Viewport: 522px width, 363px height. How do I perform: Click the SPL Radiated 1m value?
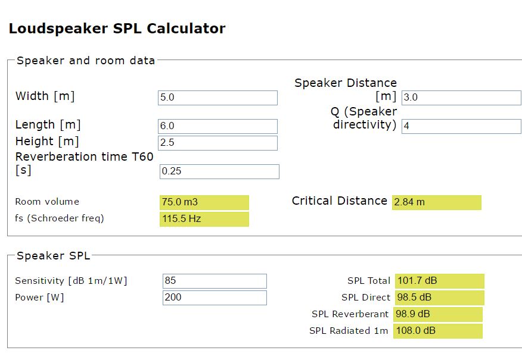pyautogui.click(x=437, y=331)
